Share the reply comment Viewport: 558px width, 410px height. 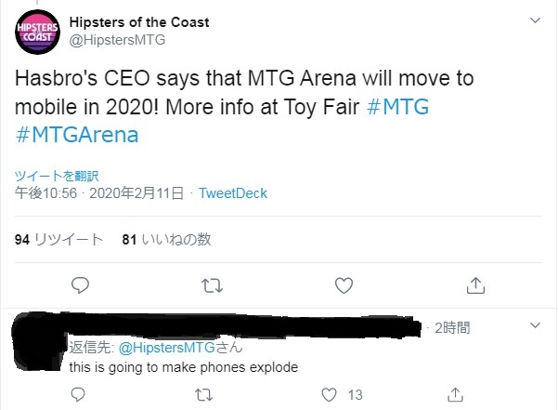coord(465,394)
